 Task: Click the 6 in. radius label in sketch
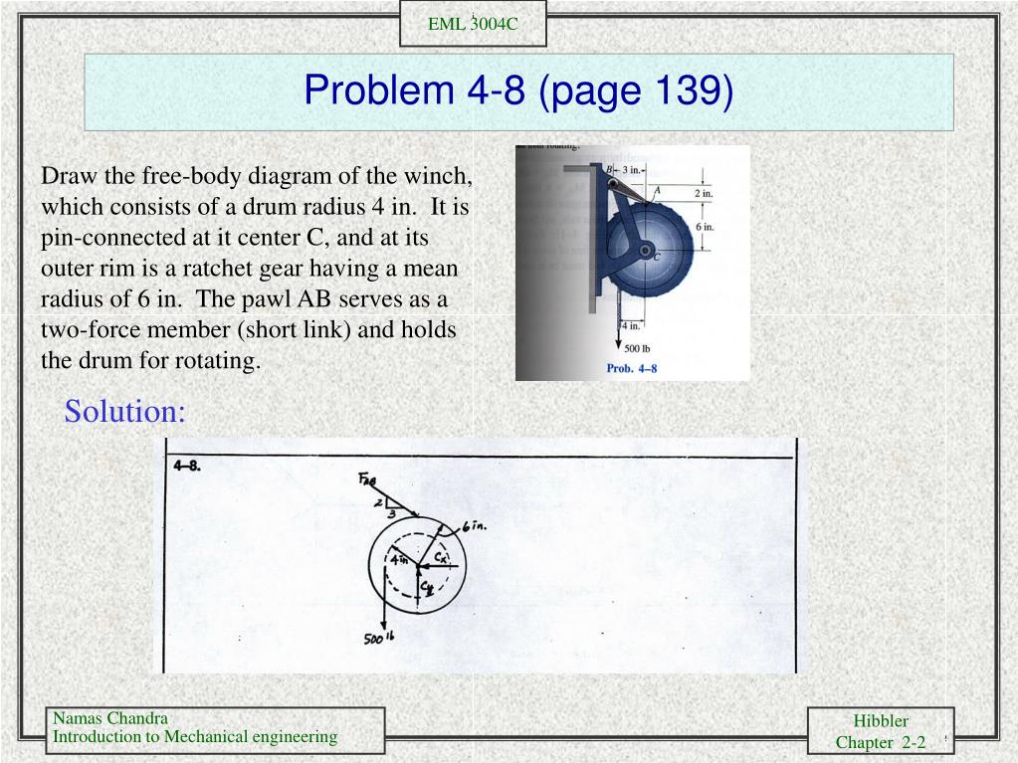click(x=475, y=526)
